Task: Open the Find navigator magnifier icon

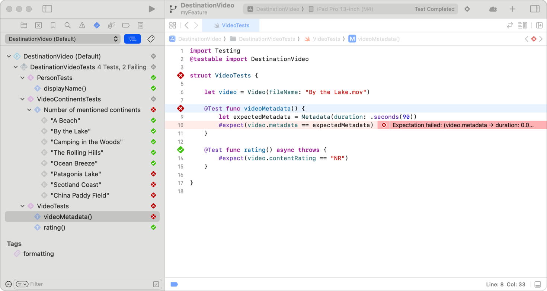Action: (x=67, y=25)
